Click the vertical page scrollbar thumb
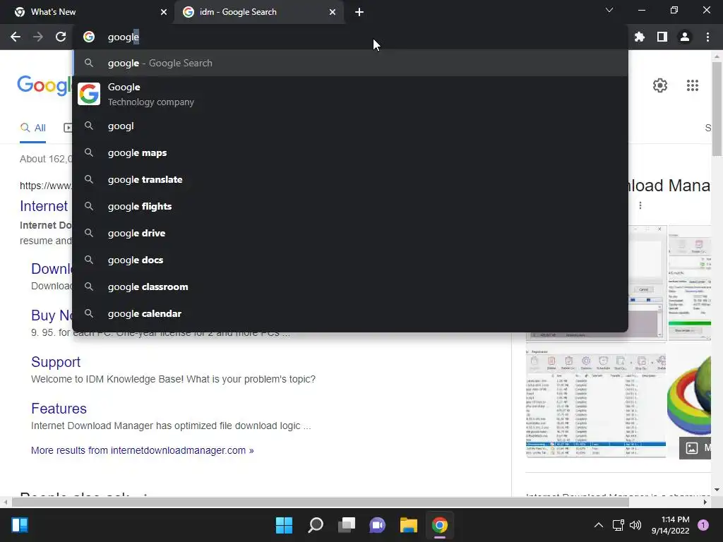The height and width of the screenshot is (542, 723). [x=717, y=109]
